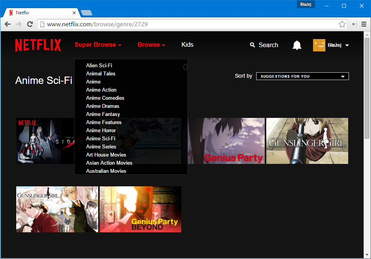Open the Gunslinger Girl thumbnail
This screenshot has height=259, width=371.
[307, 141]
